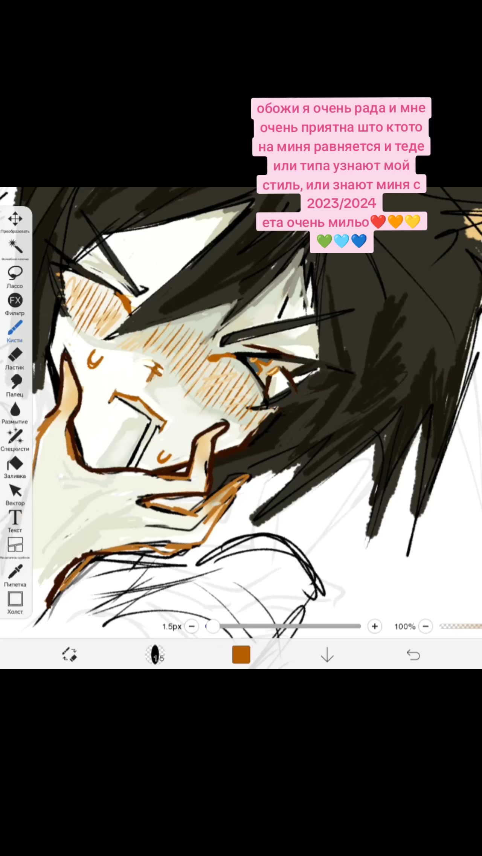The image size is (482, 856).
Task: Toggle the brush/eraser switch icon
Action: pos(69,654)
